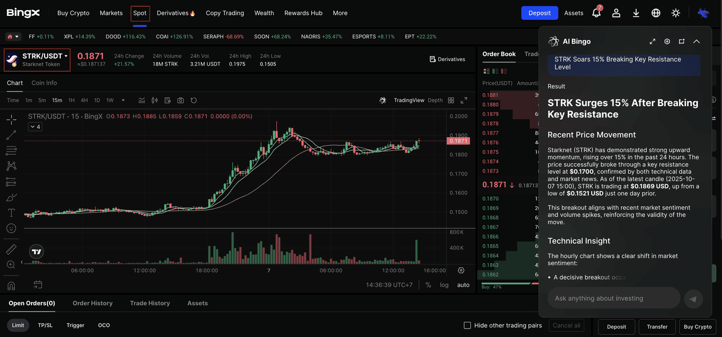Open the Derivatives link beside stats
The width and height of the screenshot is (722, 337).
[x=447, y=59]
